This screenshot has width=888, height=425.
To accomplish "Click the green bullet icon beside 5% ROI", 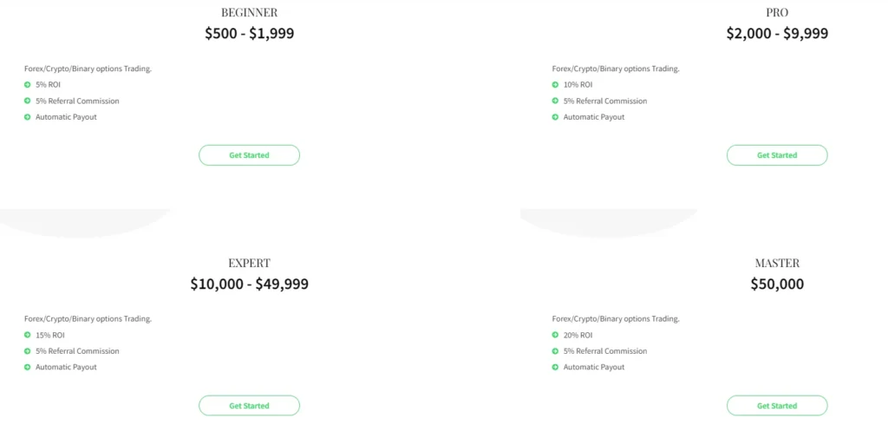I will click(x=28, y=85).
